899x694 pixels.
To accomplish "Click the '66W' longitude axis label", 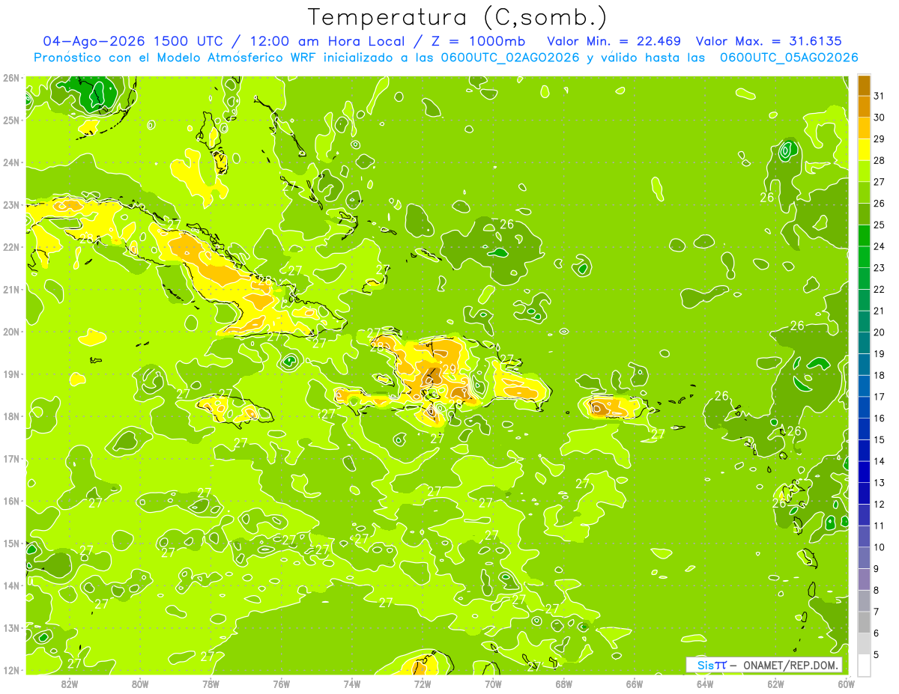I will point(635,684).
